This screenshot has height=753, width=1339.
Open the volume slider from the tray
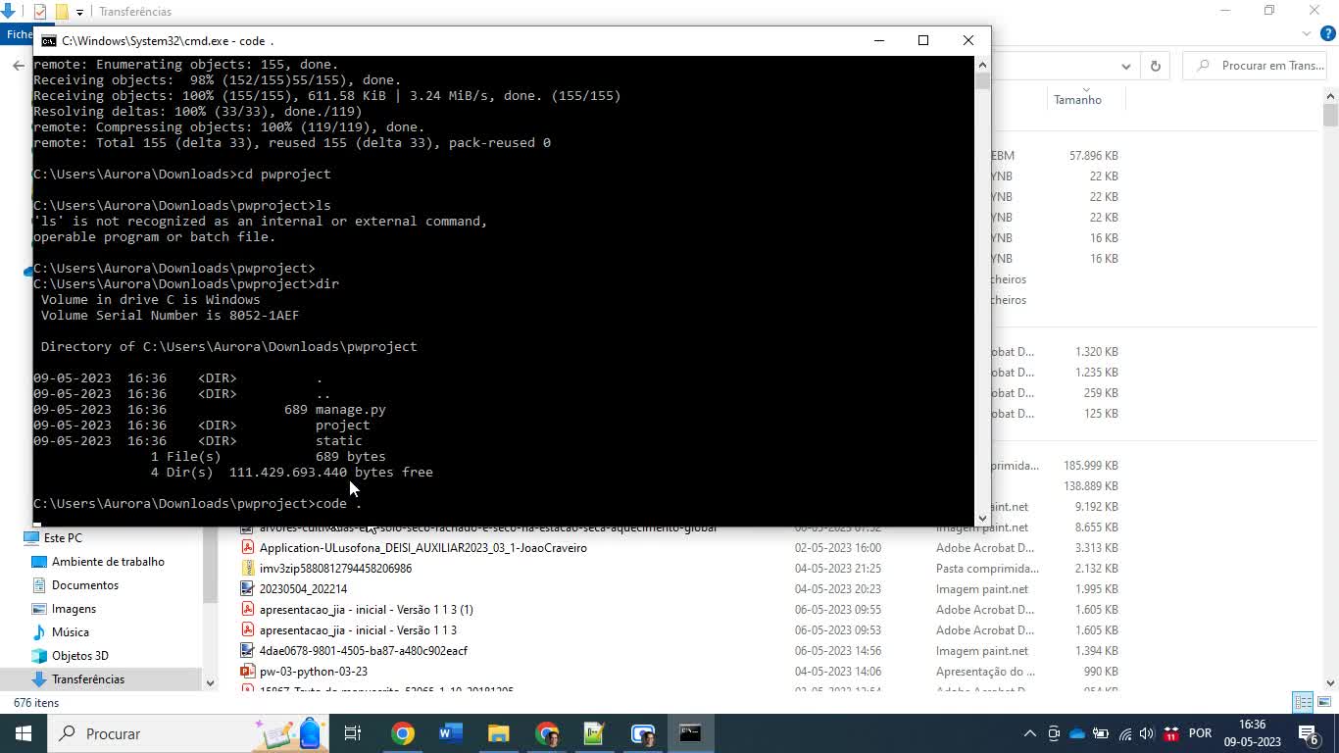pos(1146,733)
